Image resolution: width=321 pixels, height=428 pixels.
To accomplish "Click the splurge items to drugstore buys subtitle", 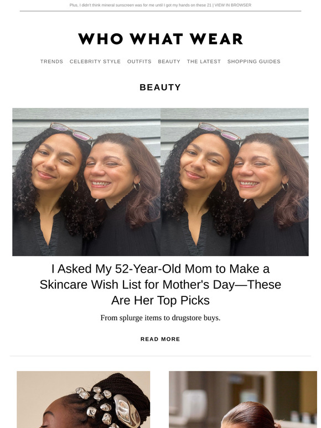I will tap(161, 318).
